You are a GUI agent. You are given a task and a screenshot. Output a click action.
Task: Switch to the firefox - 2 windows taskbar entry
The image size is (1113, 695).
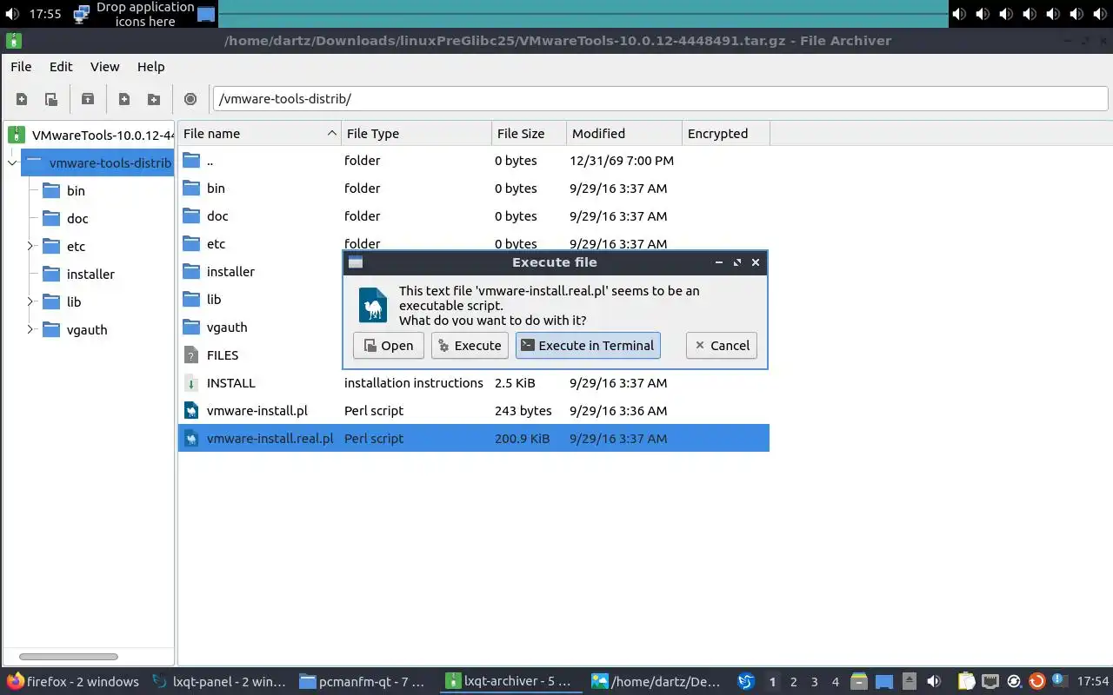click(73, 682)
